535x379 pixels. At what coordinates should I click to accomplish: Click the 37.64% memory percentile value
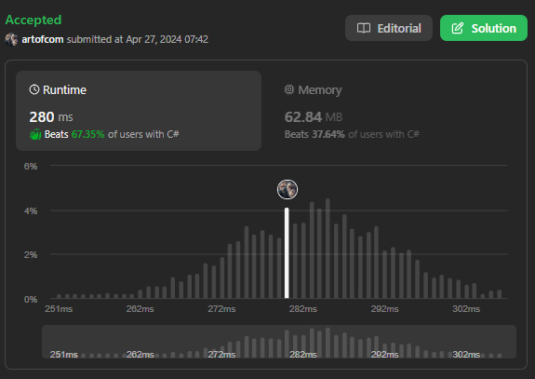(328, 134)
